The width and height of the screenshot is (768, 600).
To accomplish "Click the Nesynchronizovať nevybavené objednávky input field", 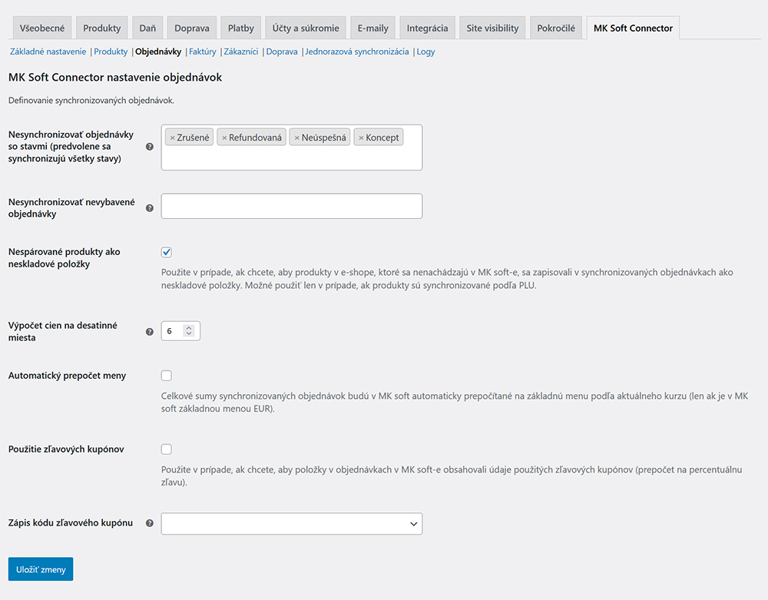I will pos(291,206).
